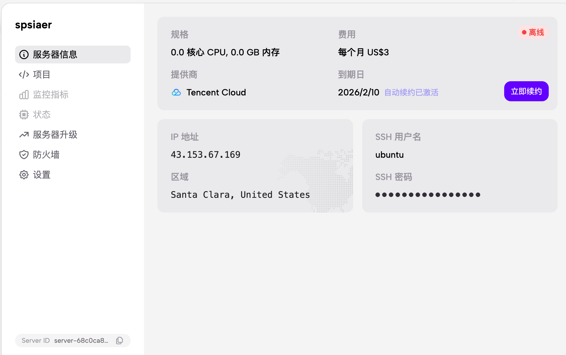Open the 项目 menu item

point(42,75)
